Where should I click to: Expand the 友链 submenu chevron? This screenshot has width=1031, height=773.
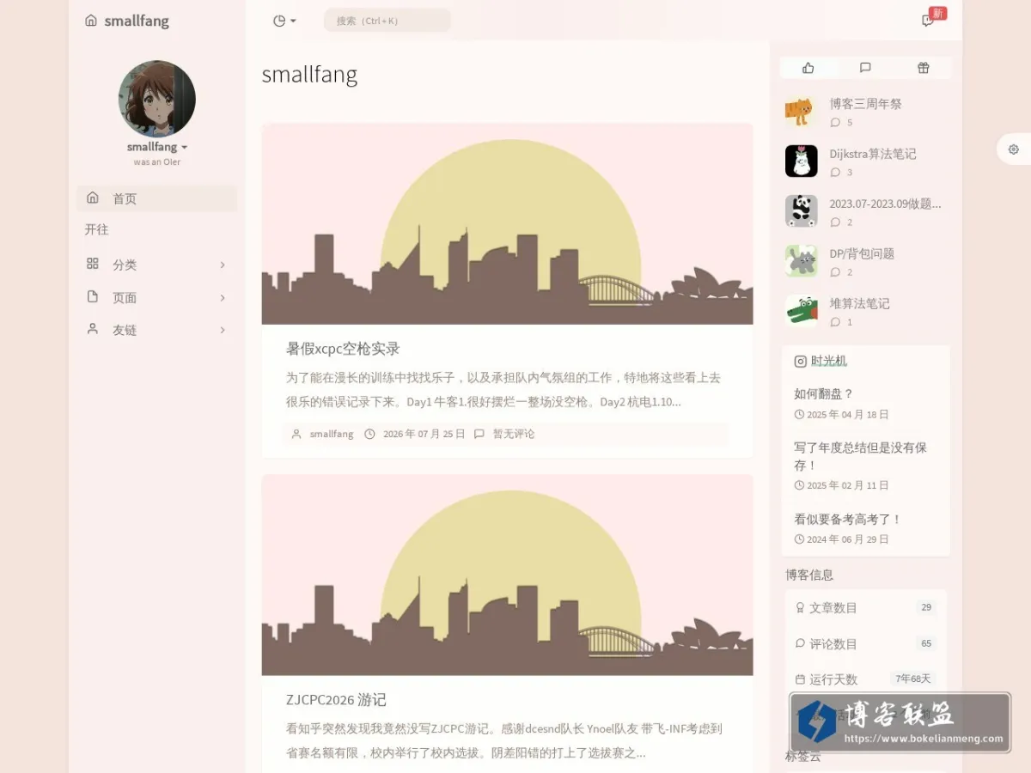tap(223, 330)
